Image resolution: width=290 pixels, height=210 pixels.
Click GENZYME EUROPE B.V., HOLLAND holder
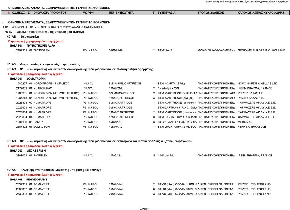pos(262,50)
